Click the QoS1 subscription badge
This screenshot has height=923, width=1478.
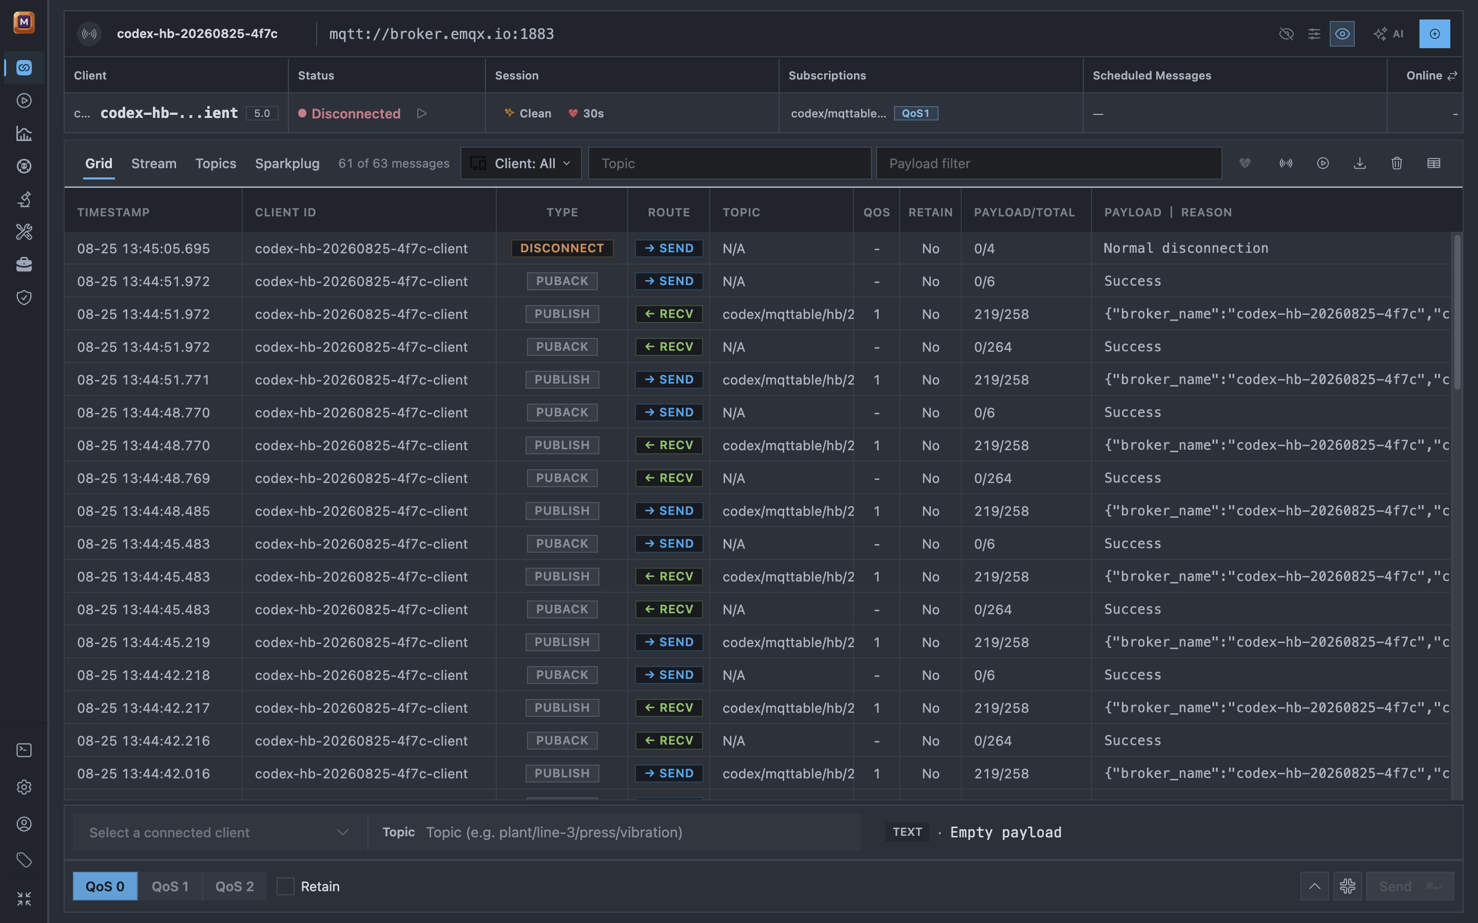click(916, 113)
